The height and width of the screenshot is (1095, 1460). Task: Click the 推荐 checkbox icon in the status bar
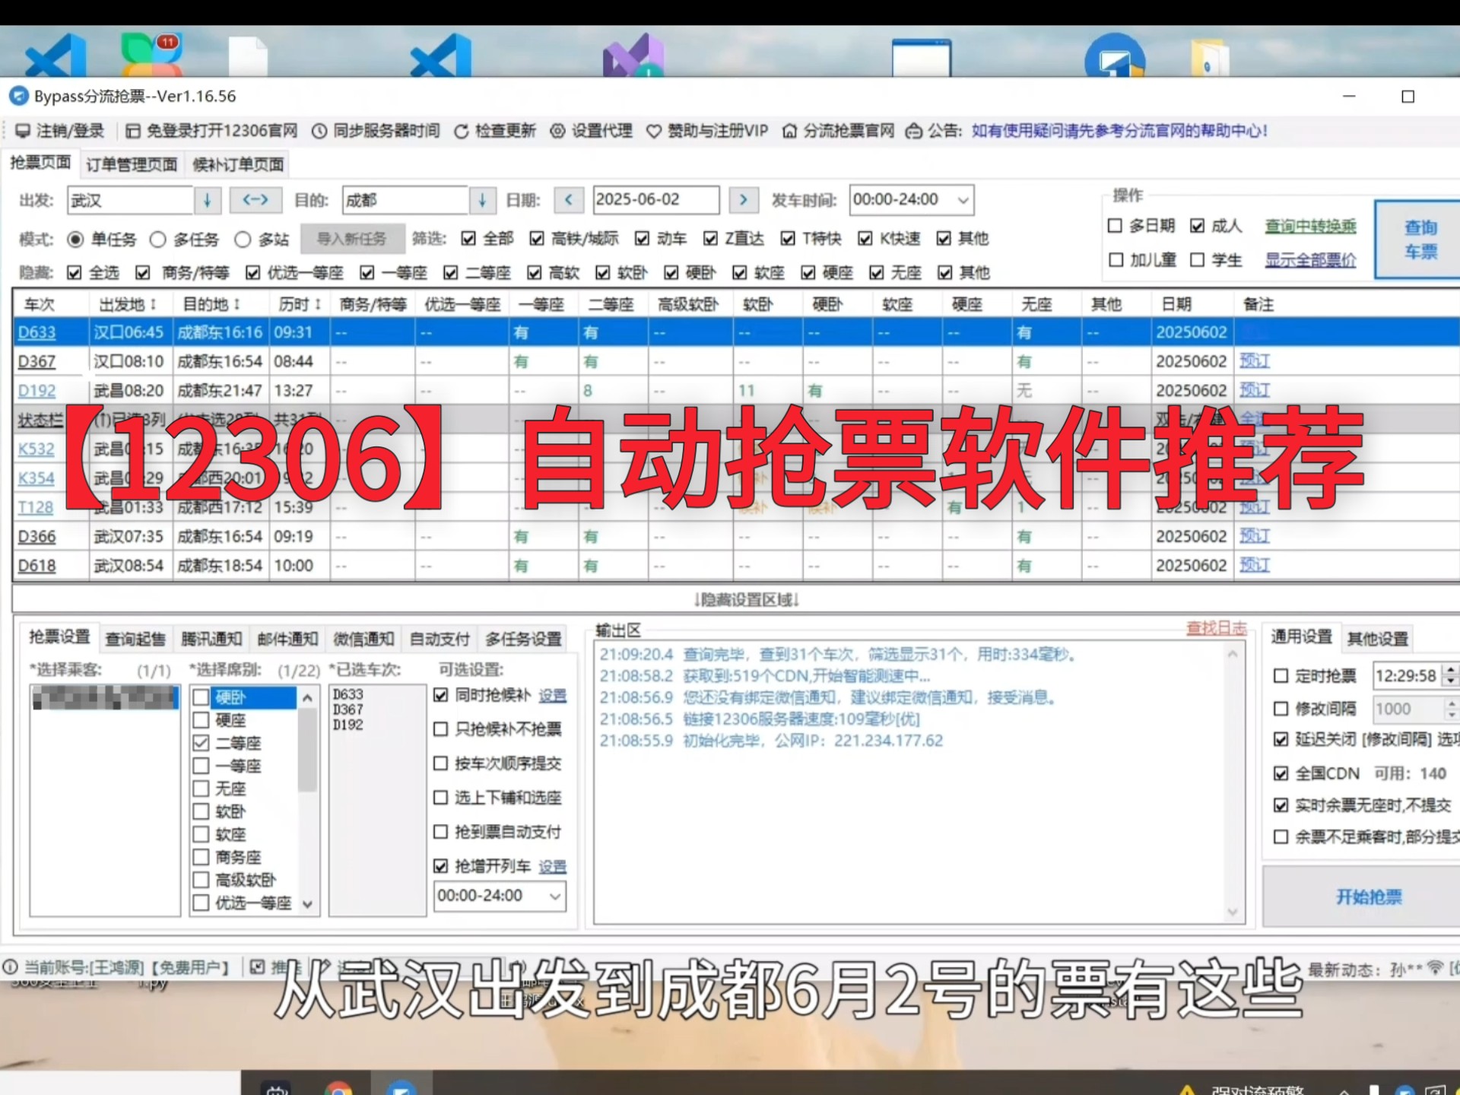(258, 966)
